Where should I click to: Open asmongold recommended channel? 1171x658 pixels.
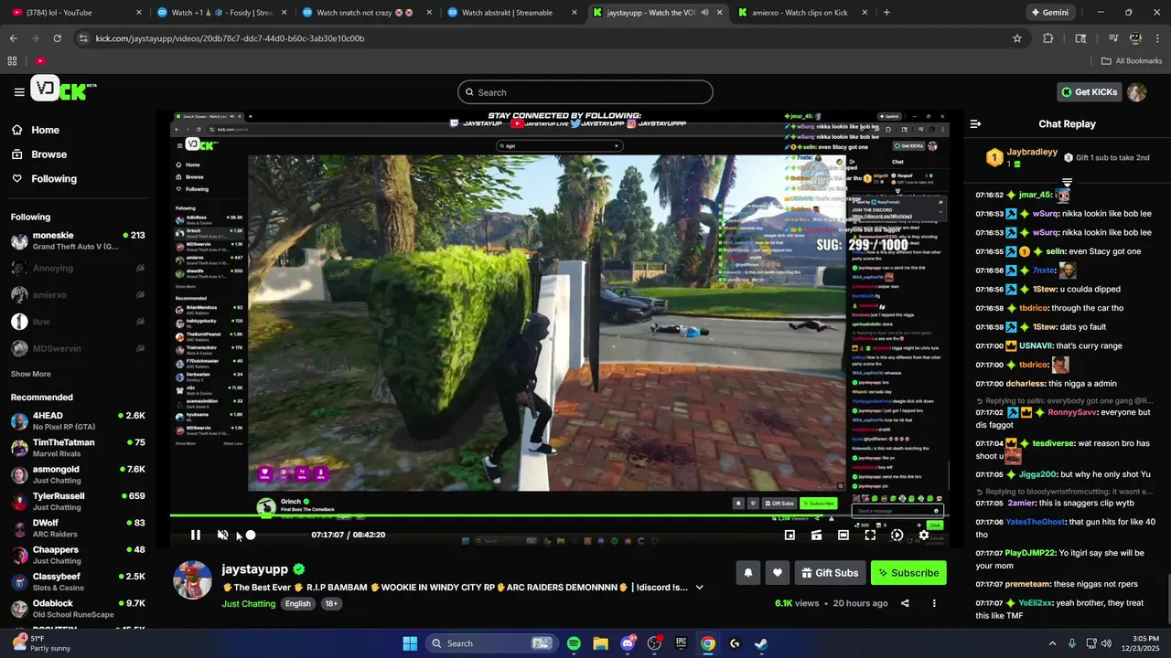point(78,475)
